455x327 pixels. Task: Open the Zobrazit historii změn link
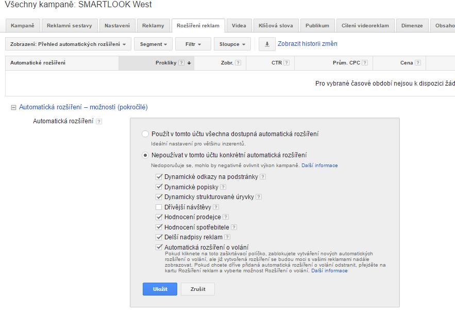pyautogui.click(x=307, y=44)
